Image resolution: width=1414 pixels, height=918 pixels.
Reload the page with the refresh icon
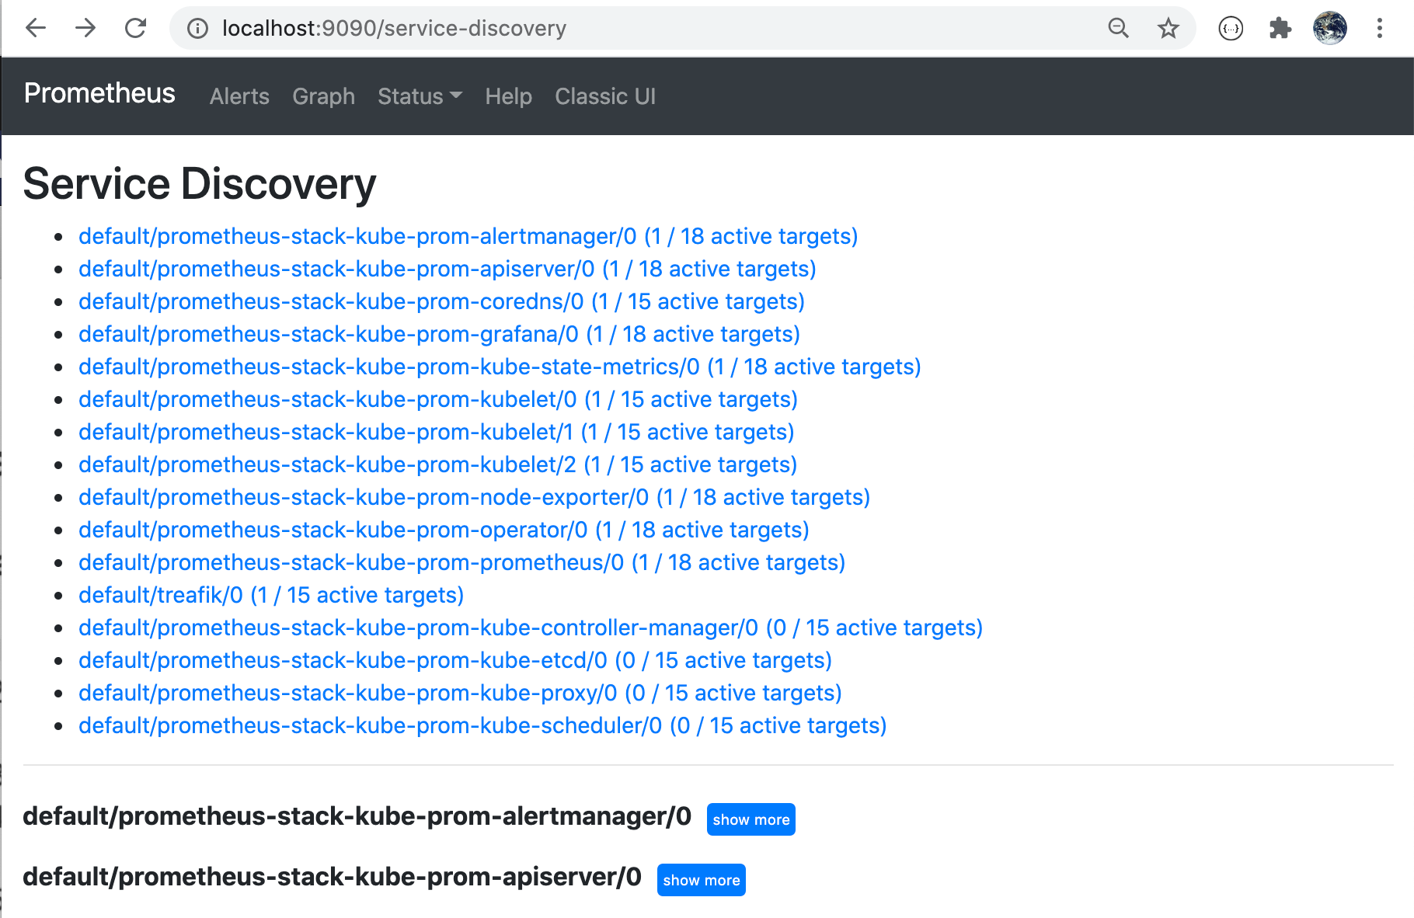click(136, 29)
